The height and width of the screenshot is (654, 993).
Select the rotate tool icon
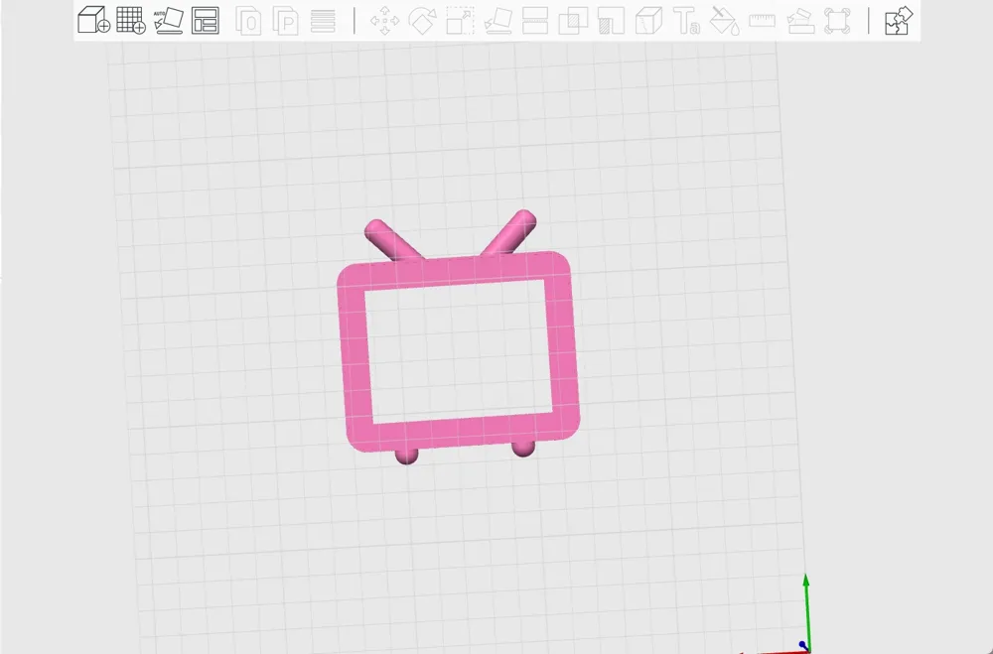click(x=422, y=21)
